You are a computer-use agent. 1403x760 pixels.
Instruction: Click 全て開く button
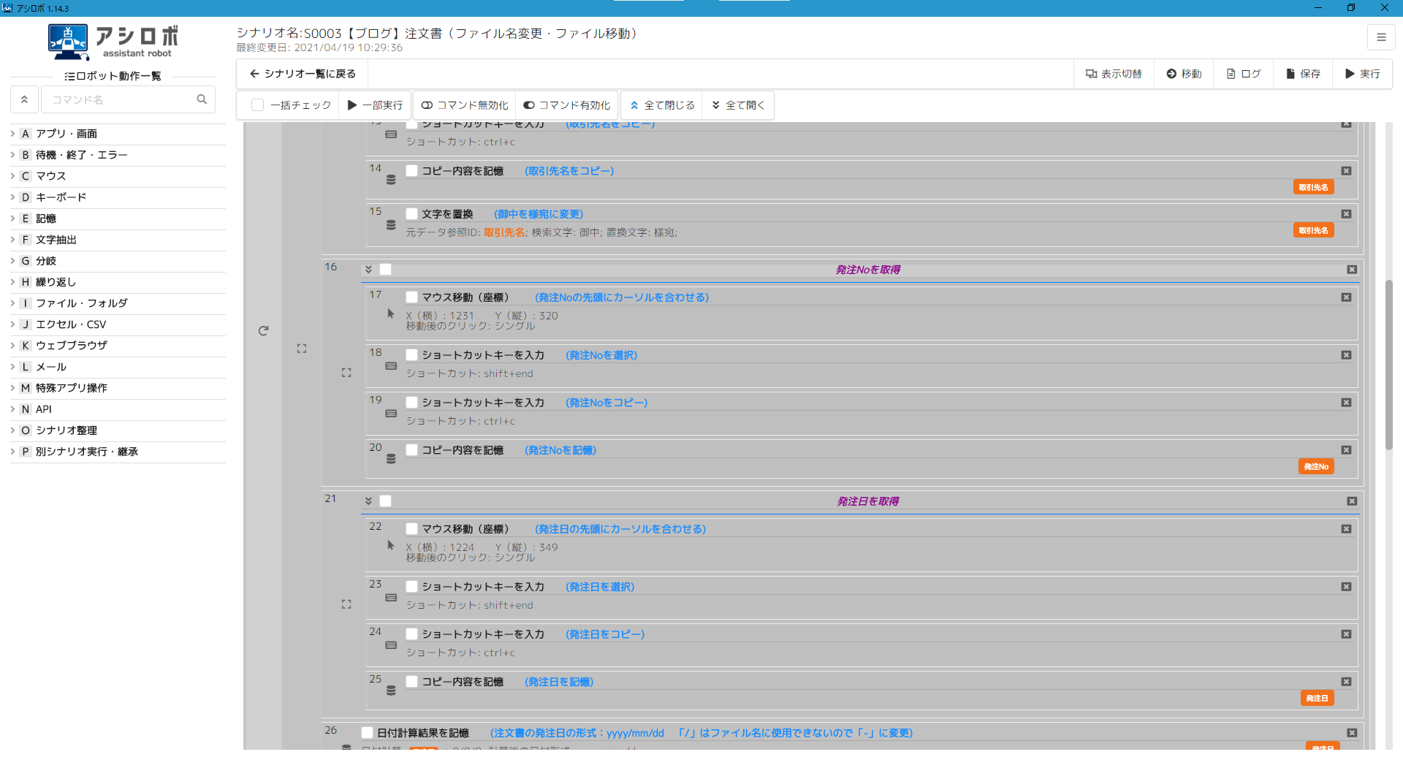pos(739,105)
